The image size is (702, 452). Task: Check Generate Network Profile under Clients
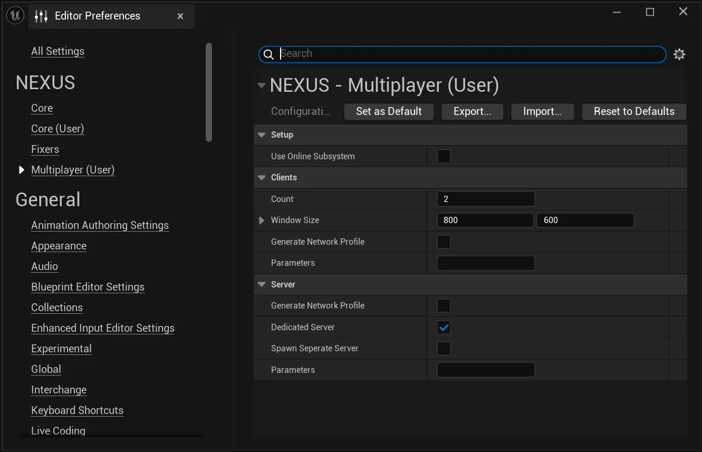[x=444, y=242]
